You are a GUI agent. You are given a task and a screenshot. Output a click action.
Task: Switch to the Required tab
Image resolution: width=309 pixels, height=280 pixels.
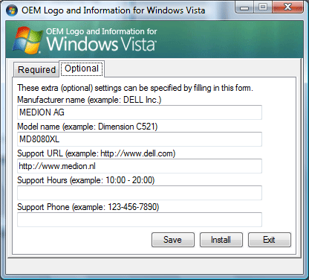coord(36,70)
